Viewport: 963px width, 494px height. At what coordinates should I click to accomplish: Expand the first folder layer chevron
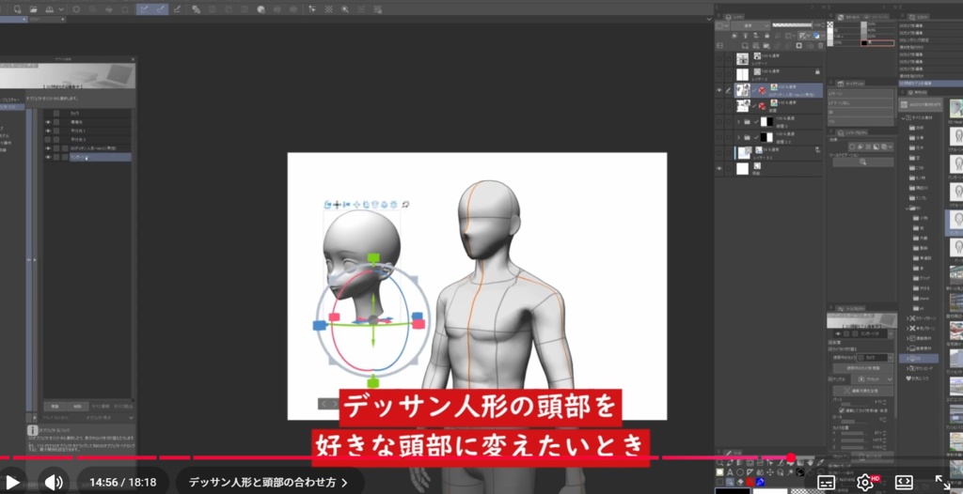point(738,121)
